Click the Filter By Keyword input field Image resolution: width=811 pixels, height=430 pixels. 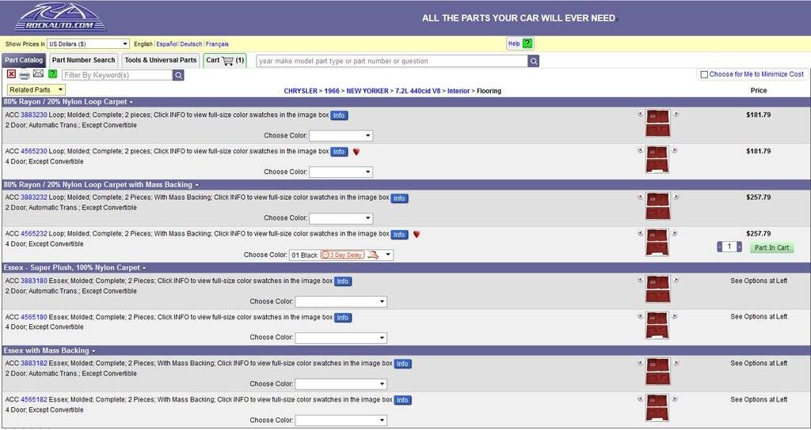116,75
